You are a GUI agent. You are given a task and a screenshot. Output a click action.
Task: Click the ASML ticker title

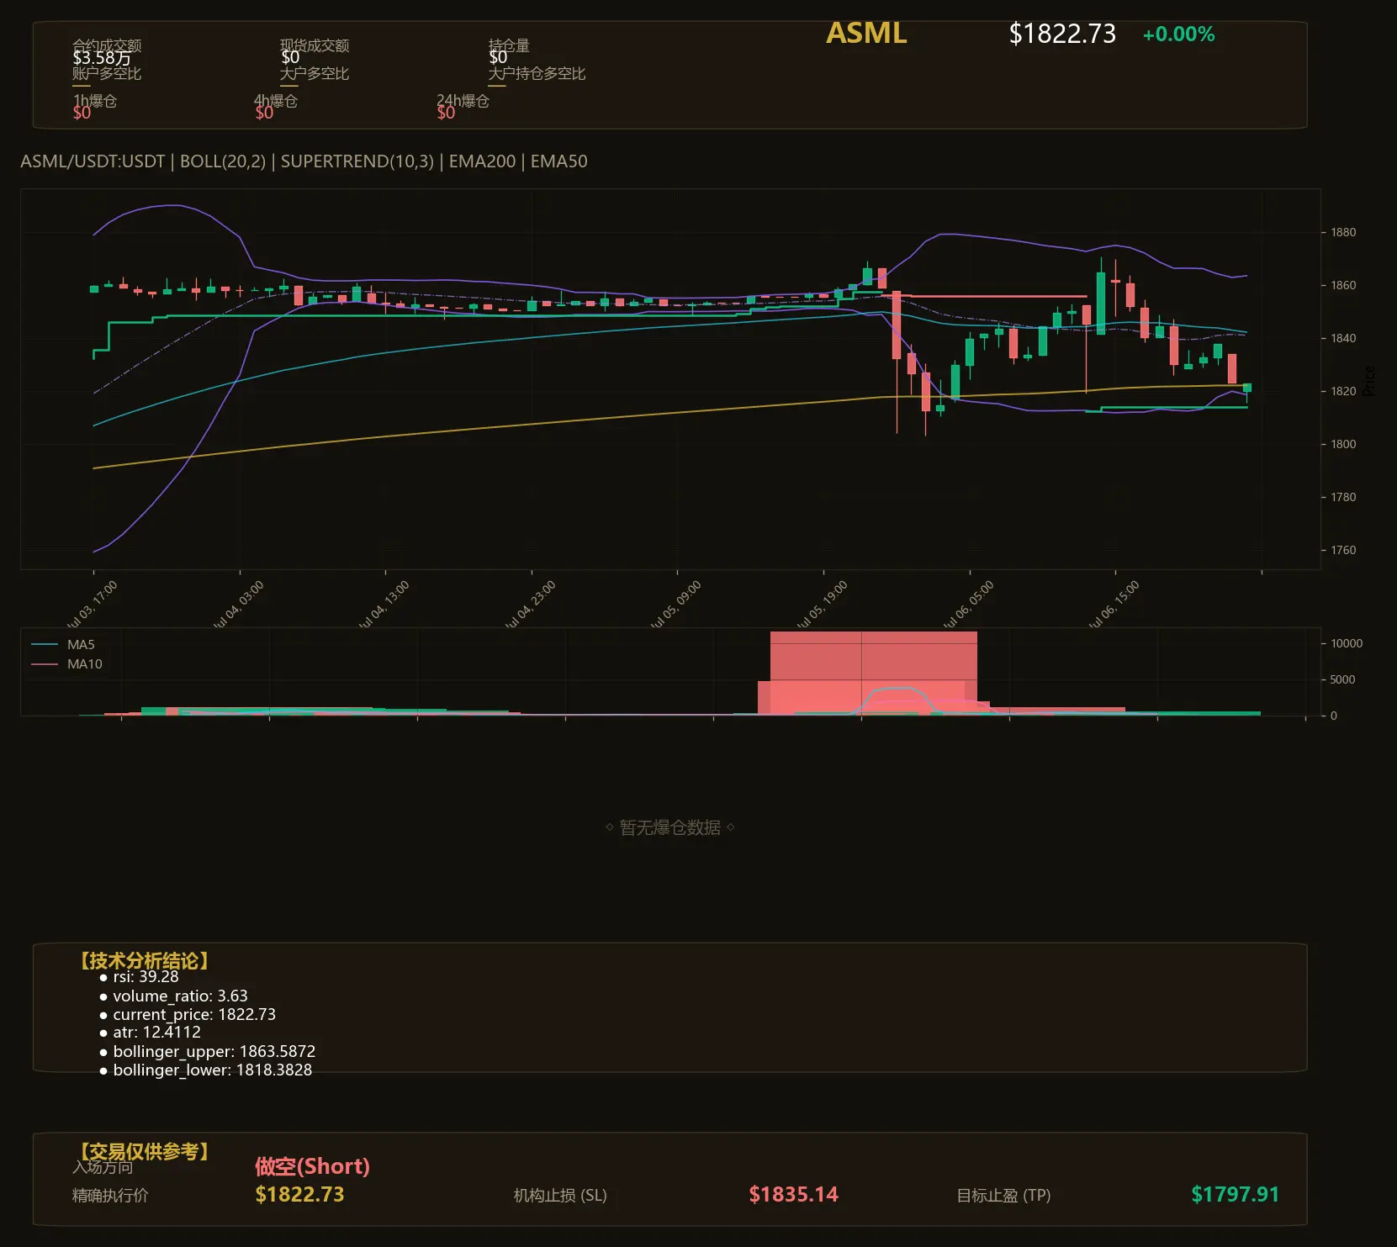(866, 34)
